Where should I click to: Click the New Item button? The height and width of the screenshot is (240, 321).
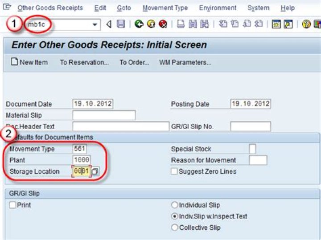29,62
